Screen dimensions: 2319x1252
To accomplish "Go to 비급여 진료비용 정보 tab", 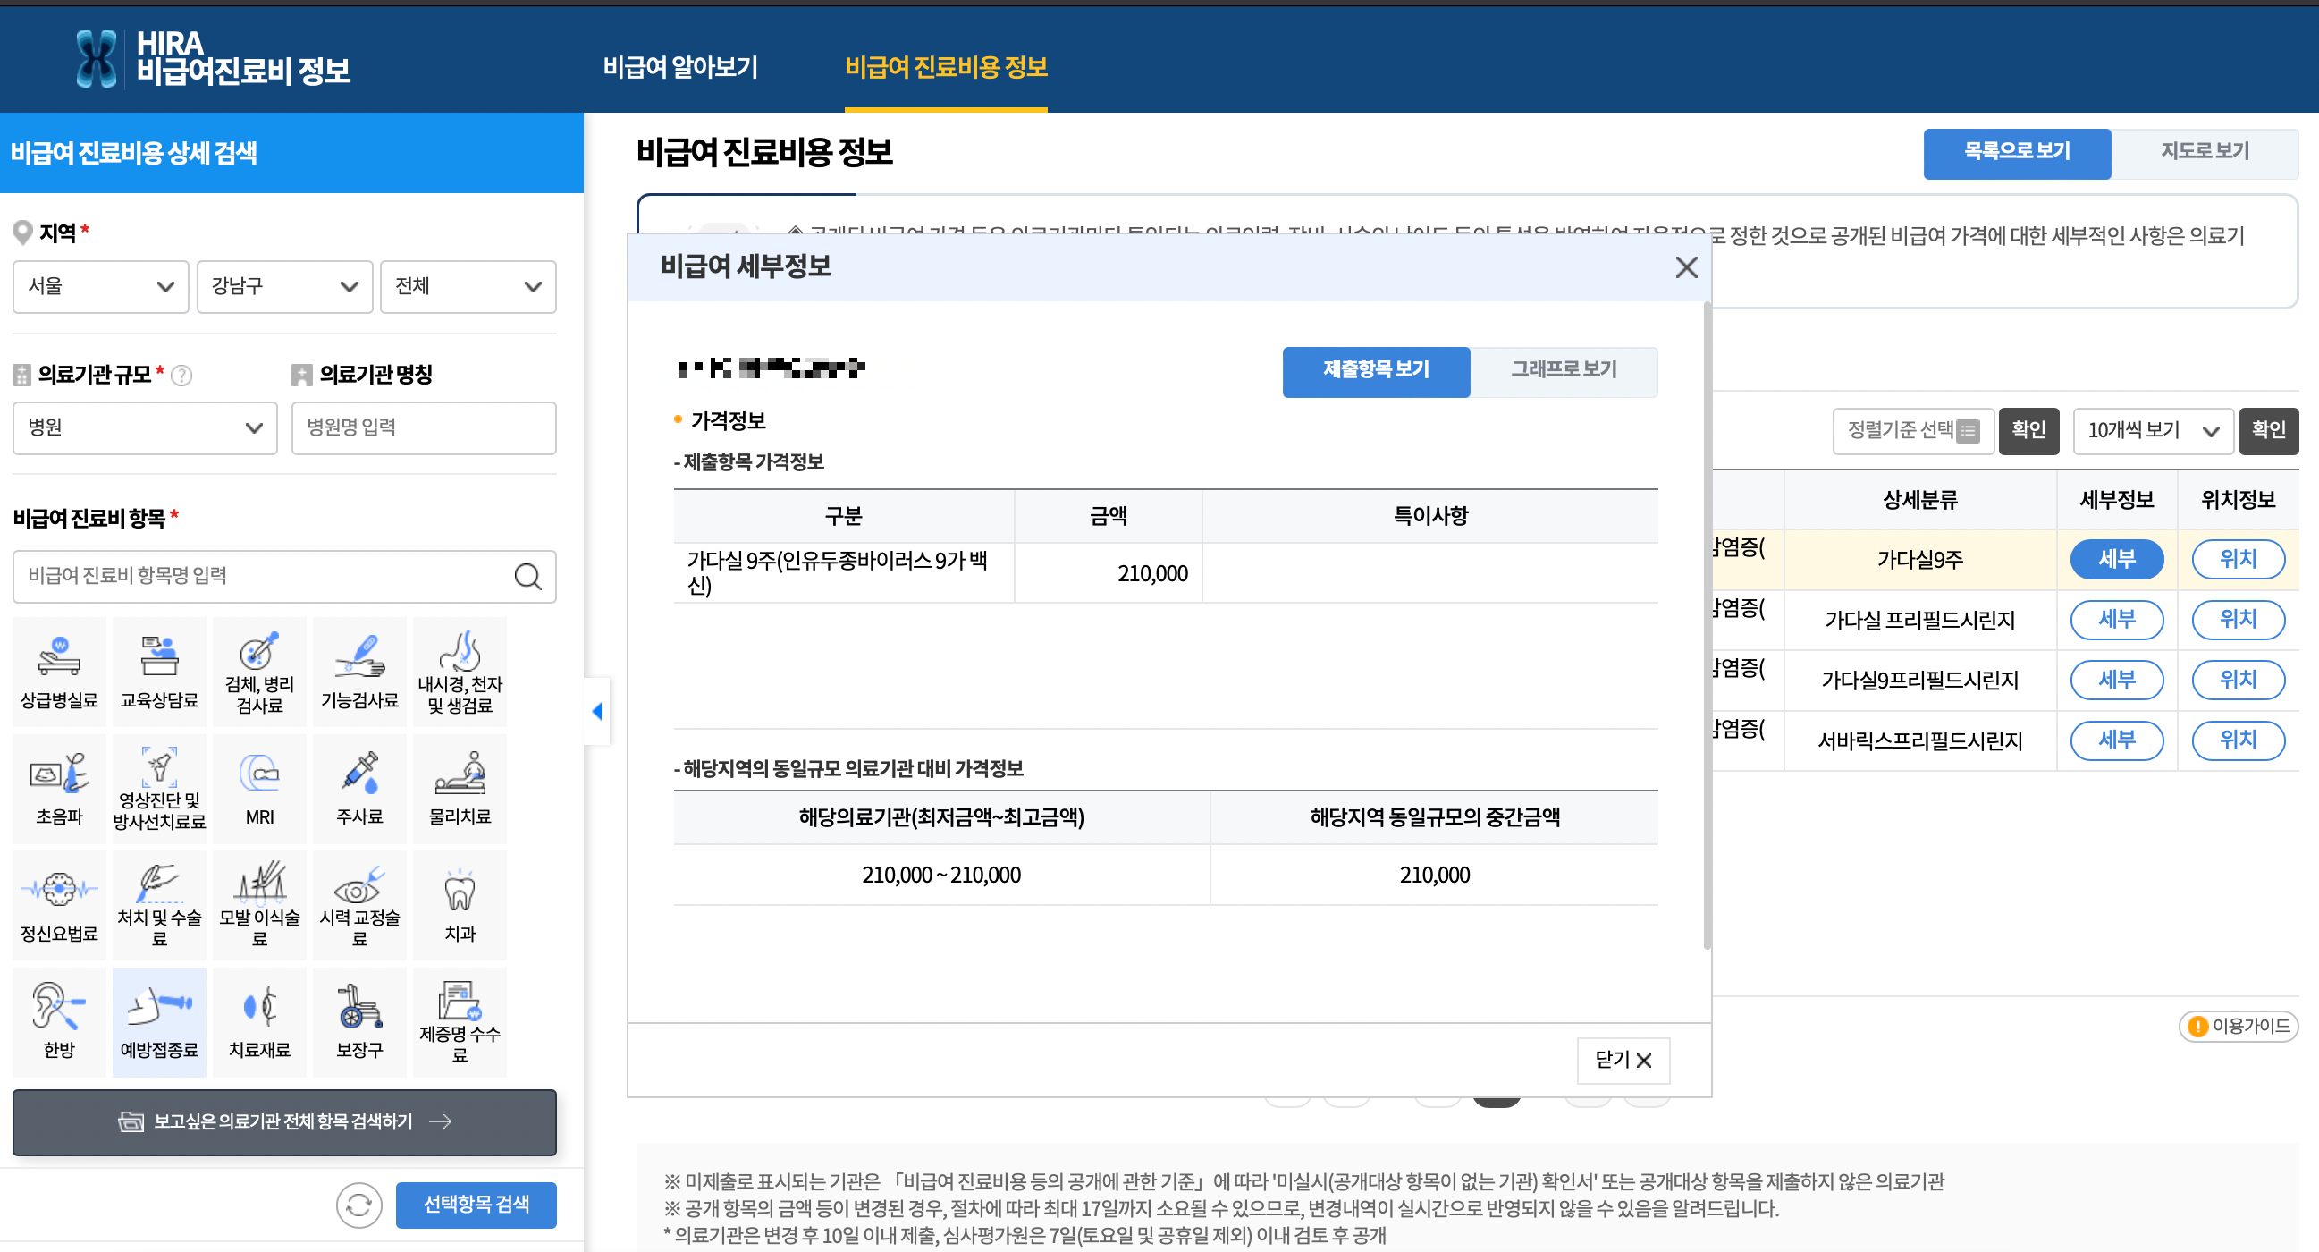I will (945, 67).
